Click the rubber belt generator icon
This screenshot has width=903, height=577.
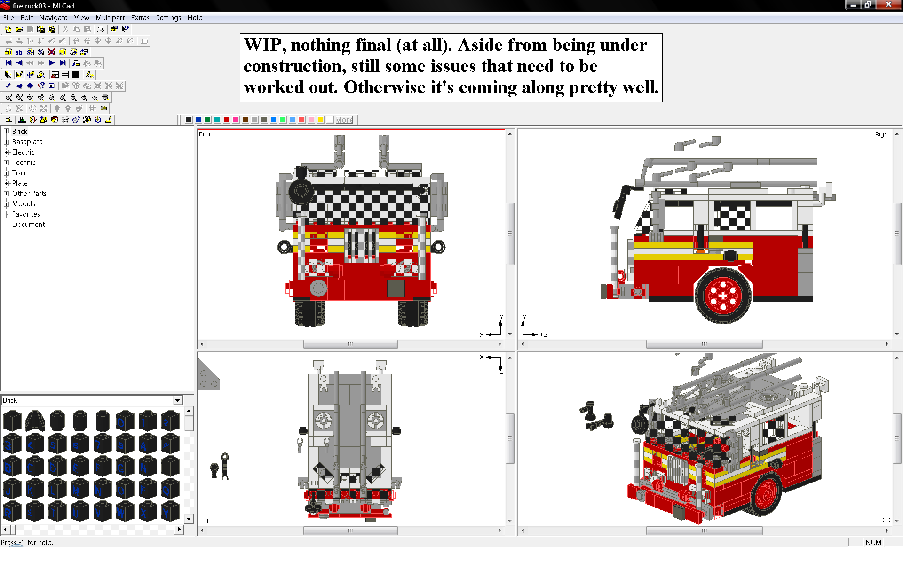[x=76, y=119]
